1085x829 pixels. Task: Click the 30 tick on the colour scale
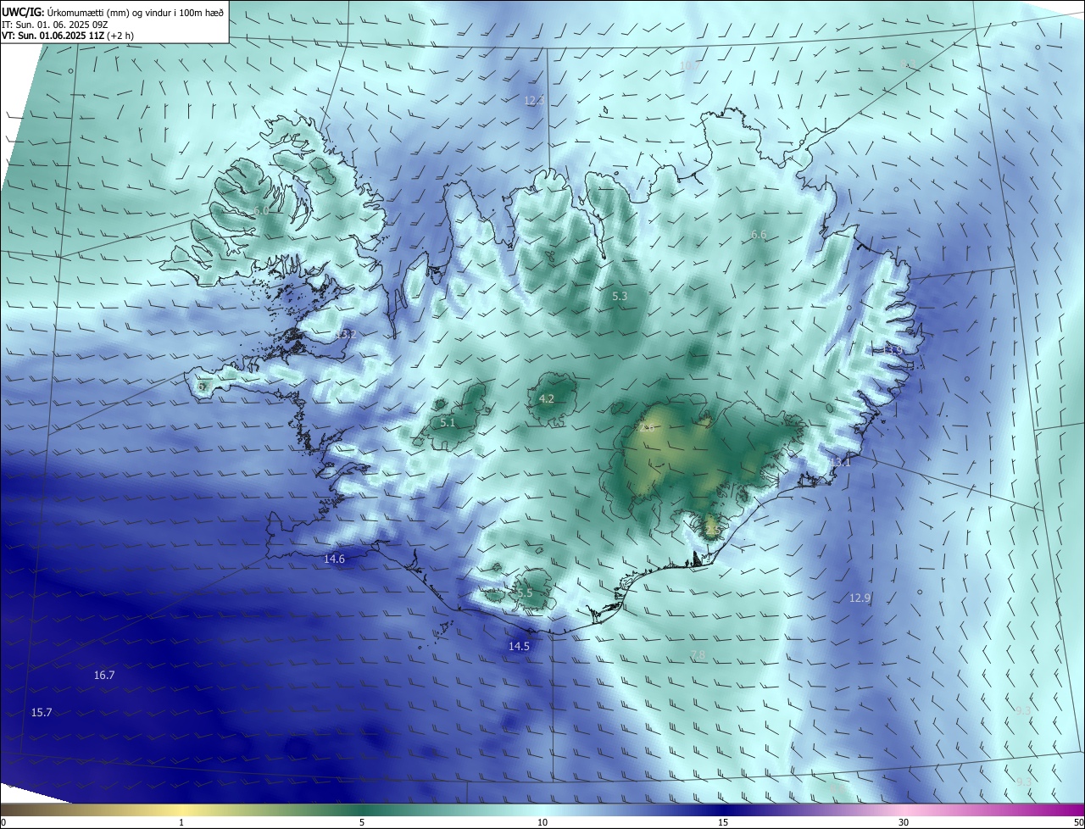coord(904,823)
